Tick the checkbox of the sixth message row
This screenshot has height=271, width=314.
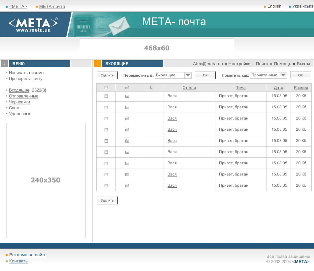pyautogui.click(x=106, y=152)
